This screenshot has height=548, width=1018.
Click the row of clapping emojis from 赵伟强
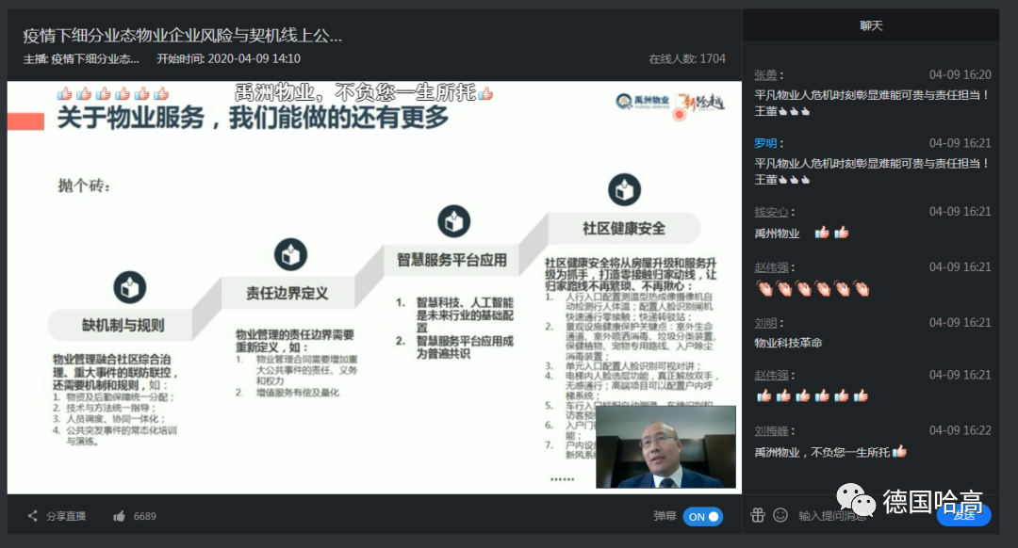(x=813, y=288)
